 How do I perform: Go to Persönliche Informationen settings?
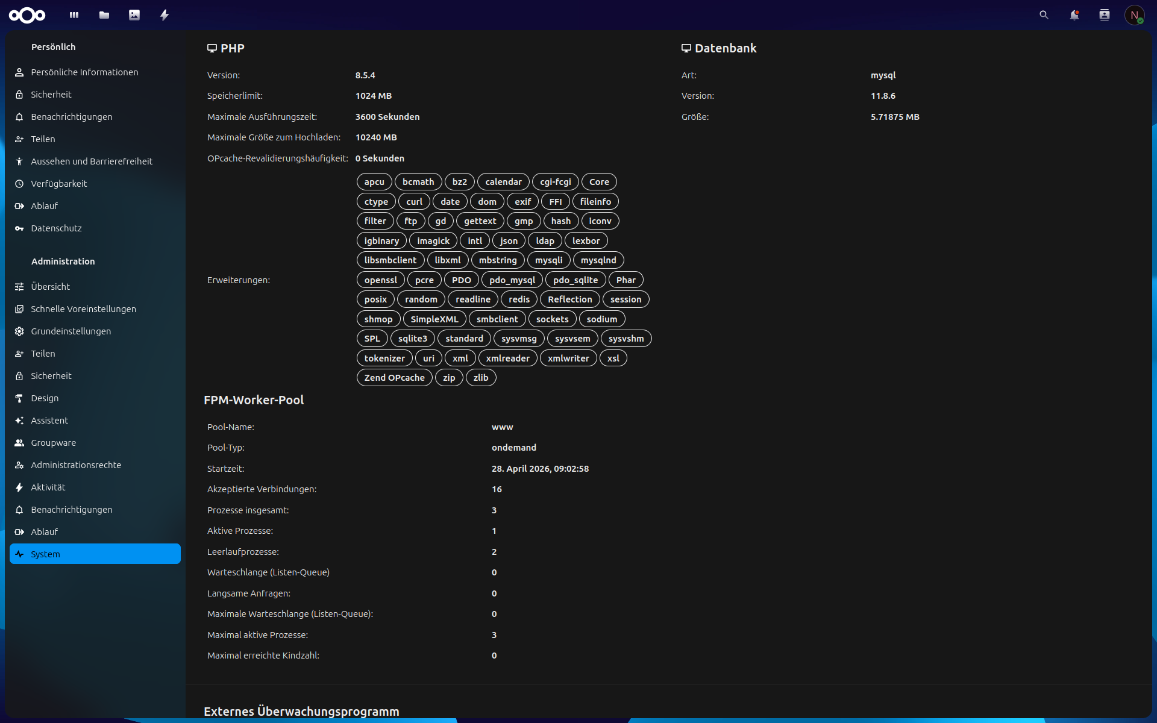click(x=84, y=72)
